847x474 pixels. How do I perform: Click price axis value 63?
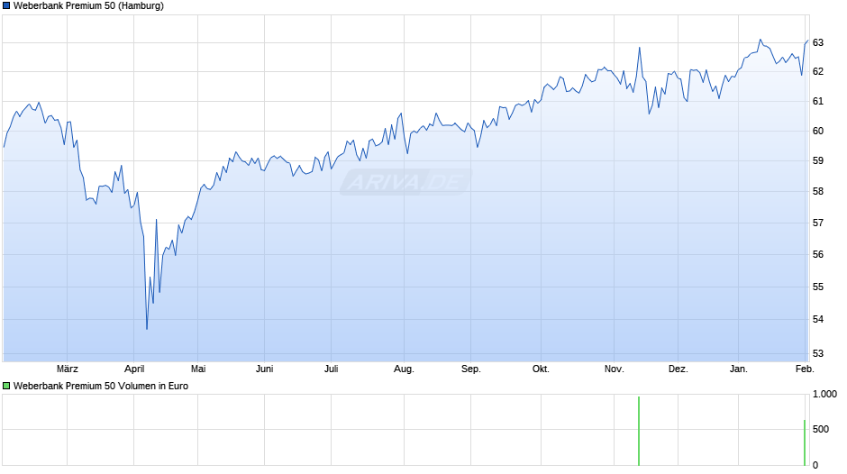[818, 42]
